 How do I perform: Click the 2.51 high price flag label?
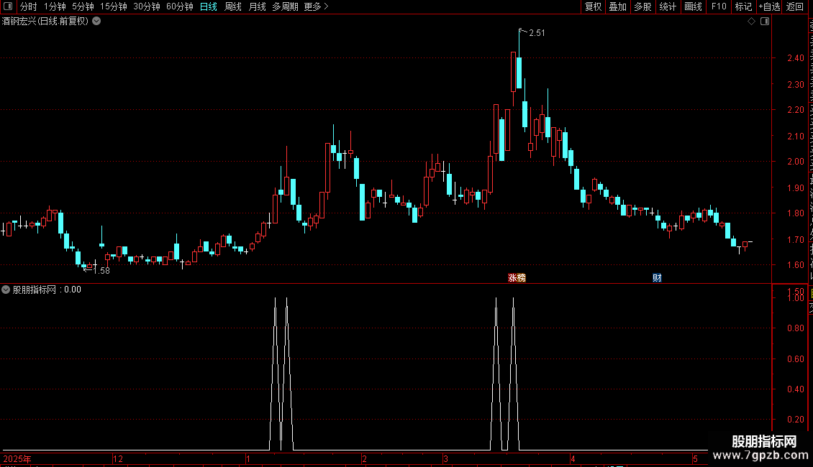[537, 32]
